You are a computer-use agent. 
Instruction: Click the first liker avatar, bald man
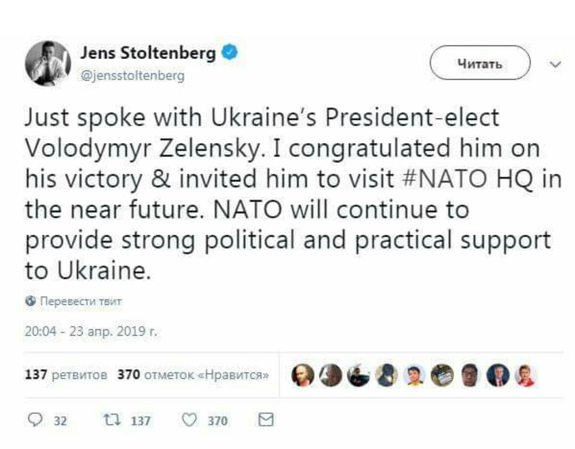point(302,376)
